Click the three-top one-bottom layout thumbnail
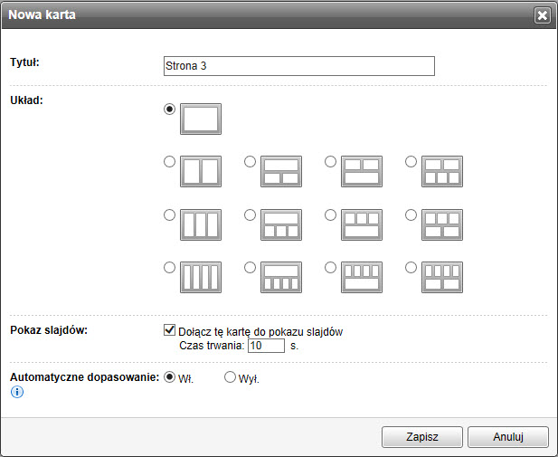This screenshot has width=558, height=457. 361,224
